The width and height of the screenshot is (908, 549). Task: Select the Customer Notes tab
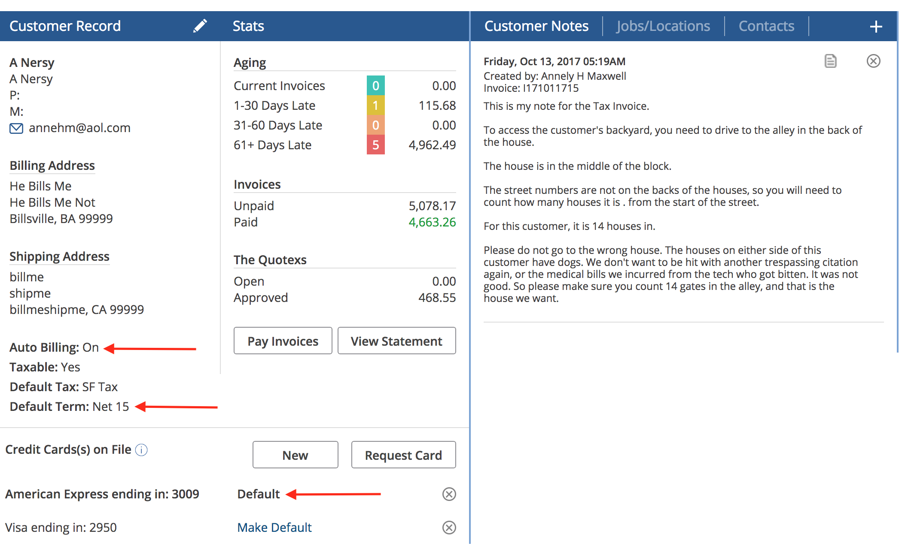point(536,26)
